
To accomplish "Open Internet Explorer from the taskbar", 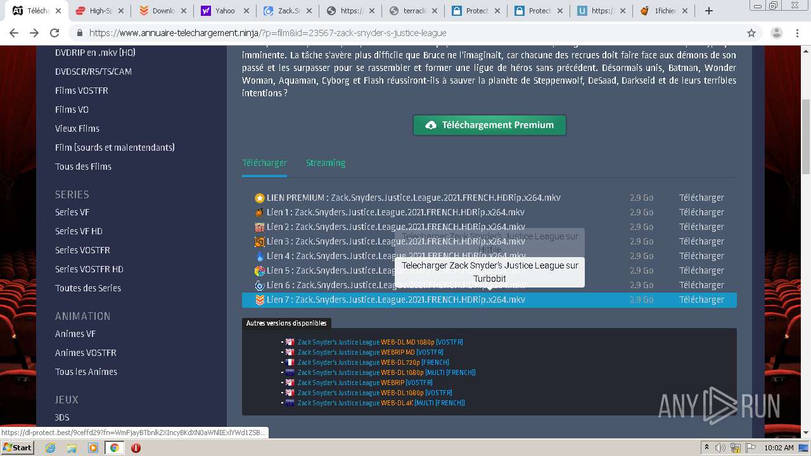I will click(x=51, y=448).
